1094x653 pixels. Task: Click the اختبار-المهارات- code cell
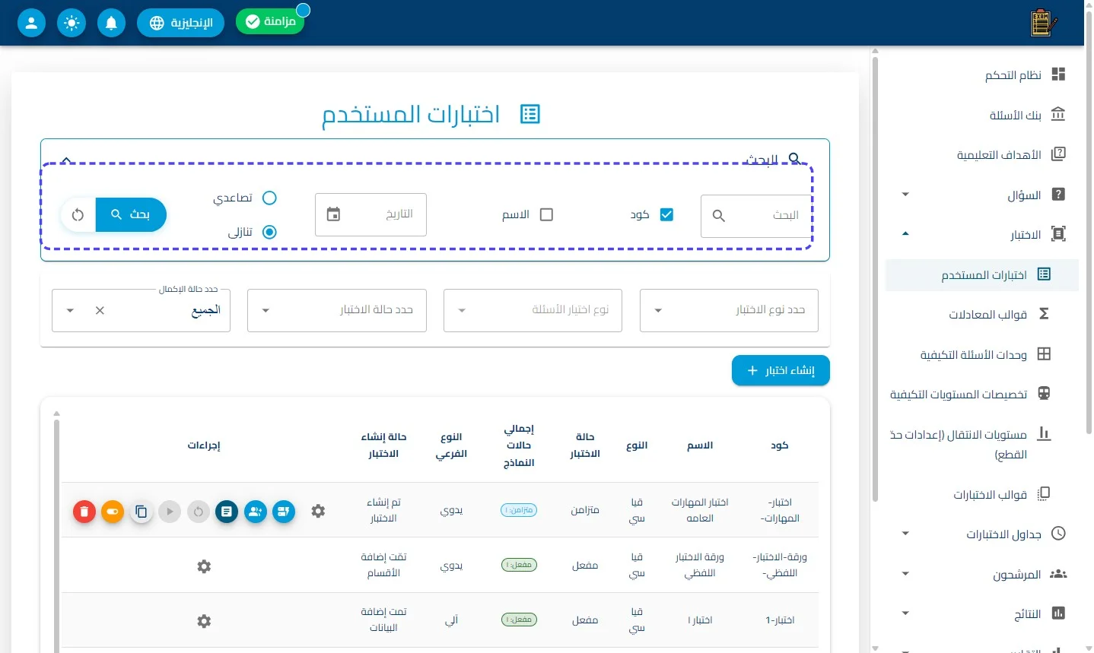[780, 510]
